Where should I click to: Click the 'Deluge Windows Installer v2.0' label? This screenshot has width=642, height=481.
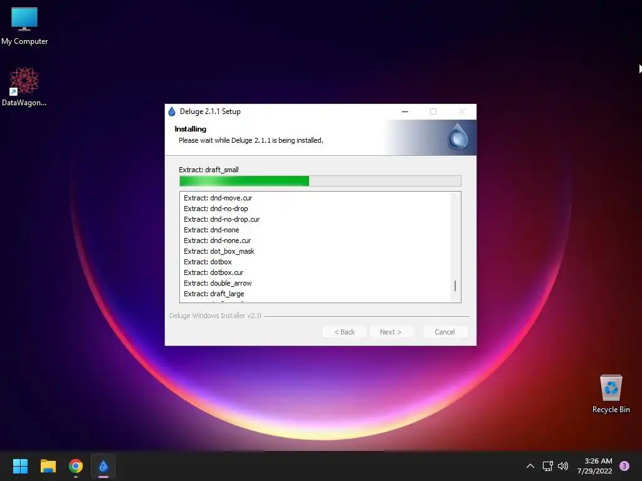point(215,316)
